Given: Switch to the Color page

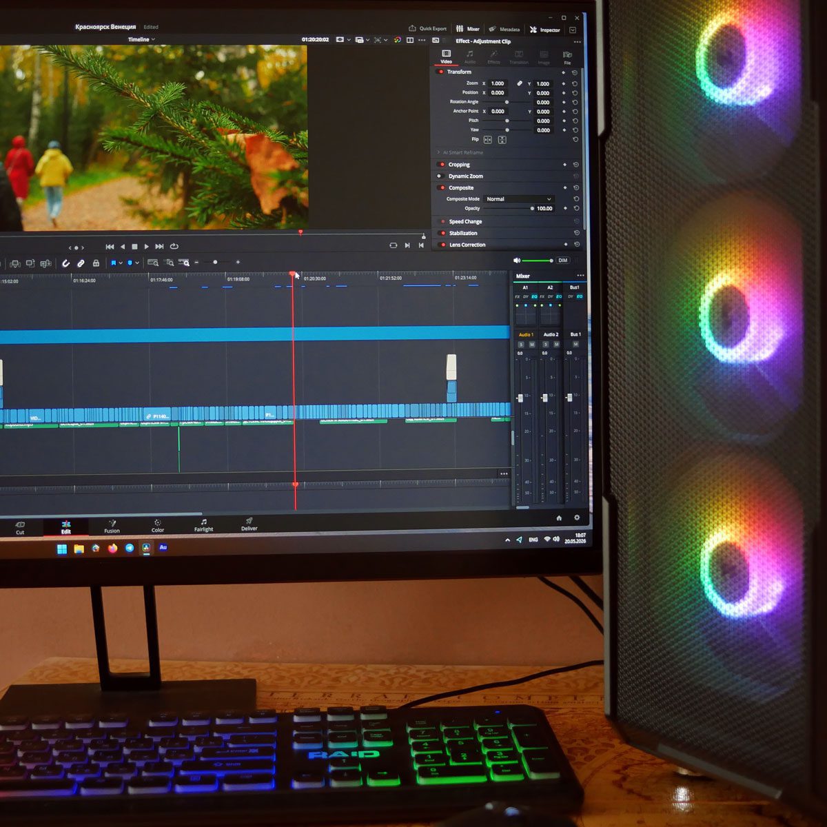Looking at the screenshot, I should [x=158, y=526].
